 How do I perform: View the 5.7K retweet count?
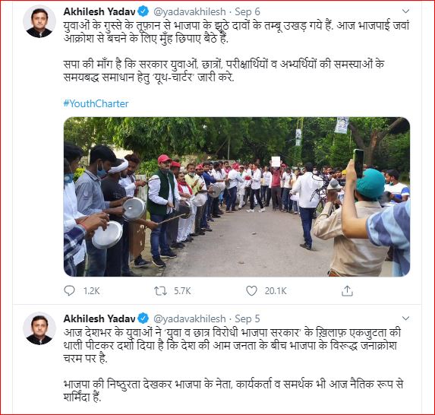pyautogui.click(x=182, y=291)
